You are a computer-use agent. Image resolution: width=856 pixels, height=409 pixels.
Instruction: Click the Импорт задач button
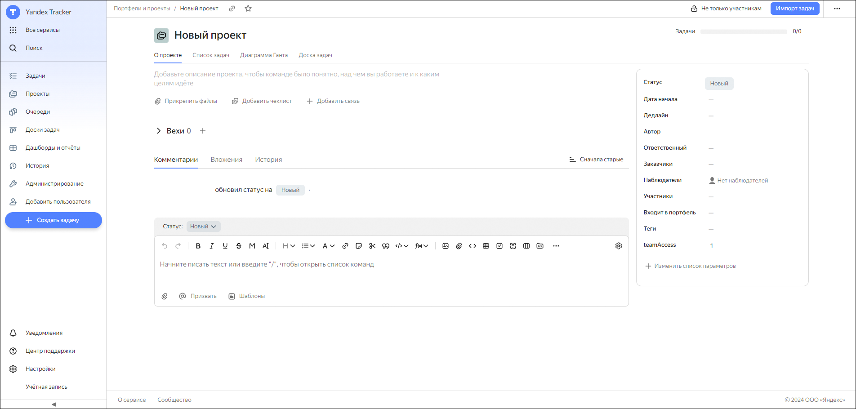[795, 9]
